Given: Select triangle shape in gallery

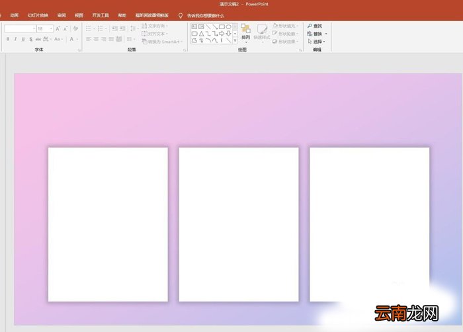Looking at the screenshot, I should 201,34.
